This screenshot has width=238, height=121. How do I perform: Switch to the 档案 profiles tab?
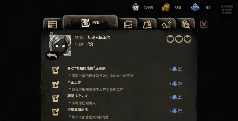90,23
